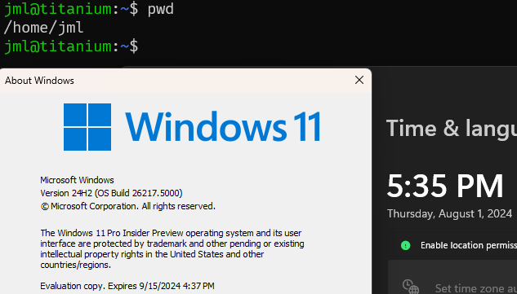Click the Microsoft Corporation copyright line
The width and height of the screenshot is (517, 294).
pyautogui.click(x=128, y=206)
